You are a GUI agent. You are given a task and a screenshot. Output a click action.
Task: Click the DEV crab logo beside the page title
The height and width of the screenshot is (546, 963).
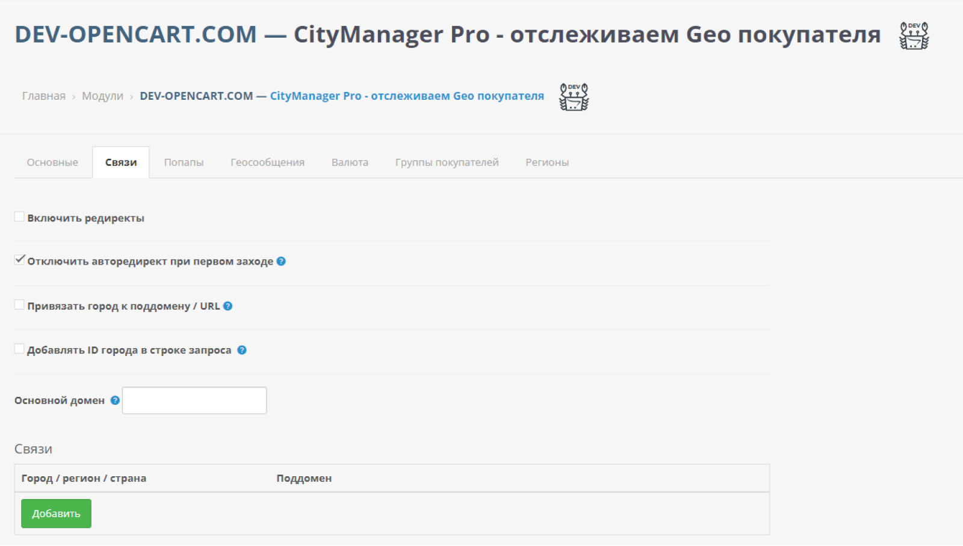coord(914,35)
